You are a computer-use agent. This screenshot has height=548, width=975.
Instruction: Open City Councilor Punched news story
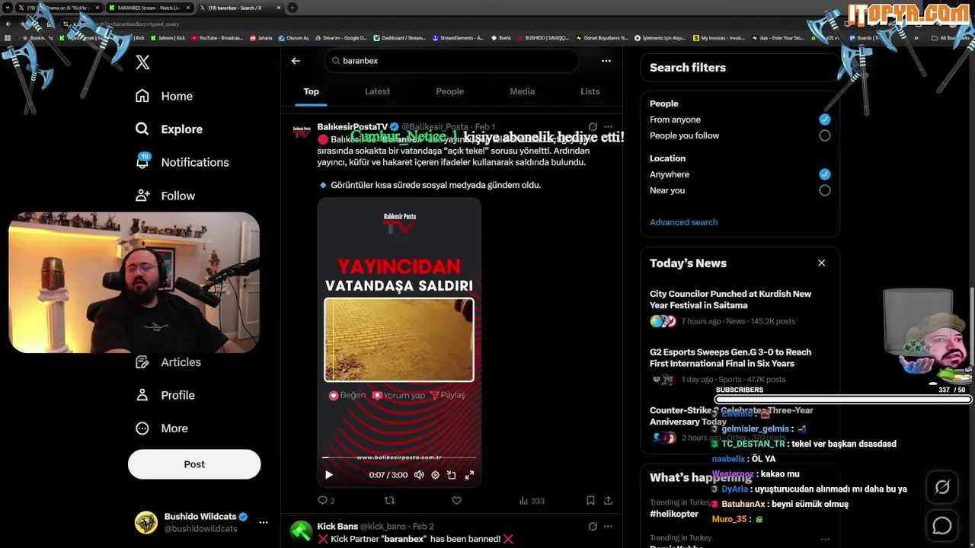tap(740, 307)
